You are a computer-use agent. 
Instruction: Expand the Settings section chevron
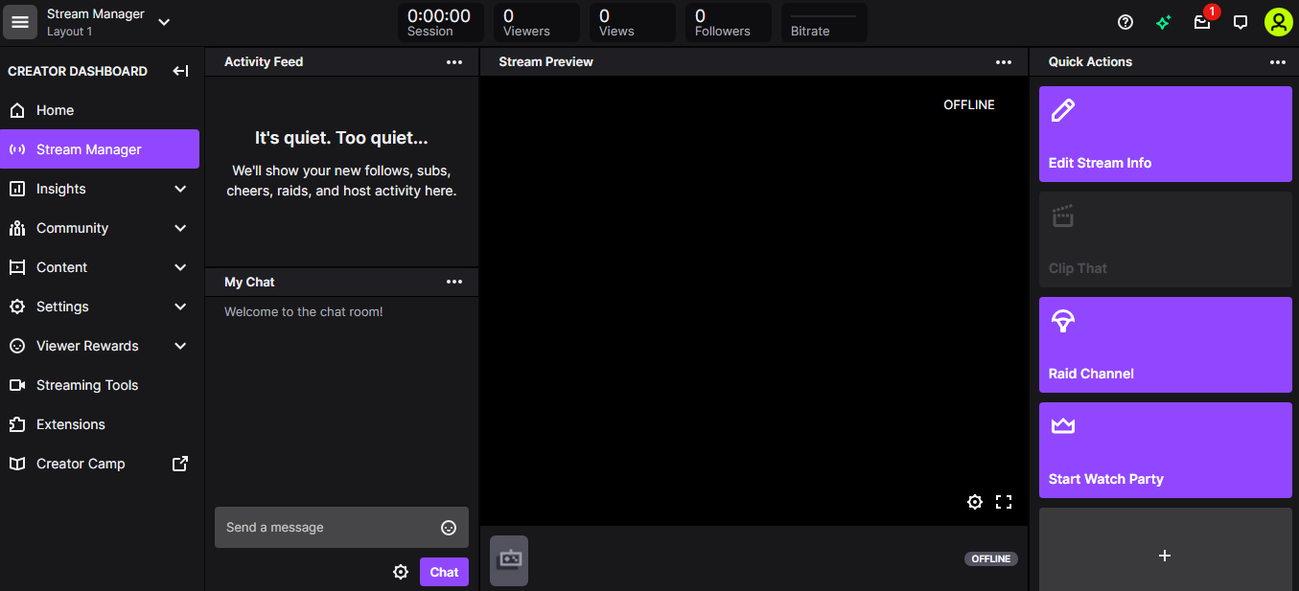[180, 307]
